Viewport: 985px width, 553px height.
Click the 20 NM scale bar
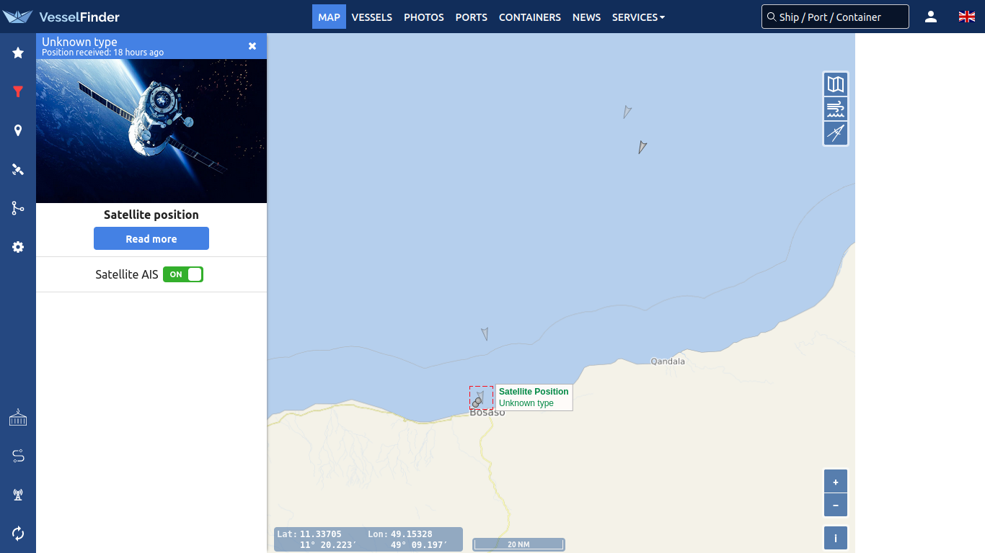pyautogui.click(x=518, y=544)
